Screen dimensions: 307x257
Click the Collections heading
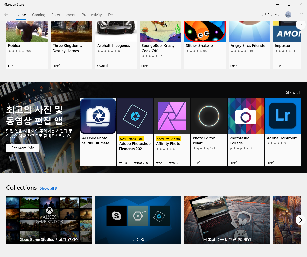21,188
